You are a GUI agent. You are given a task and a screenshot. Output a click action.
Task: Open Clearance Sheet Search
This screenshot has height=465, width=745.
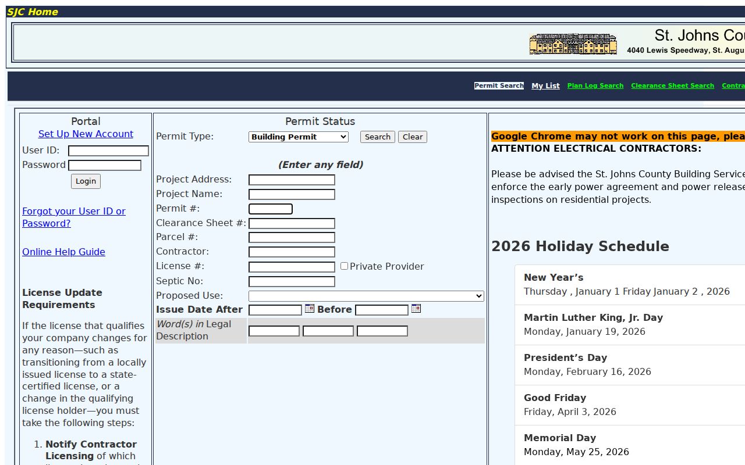[x=672, y=85]
